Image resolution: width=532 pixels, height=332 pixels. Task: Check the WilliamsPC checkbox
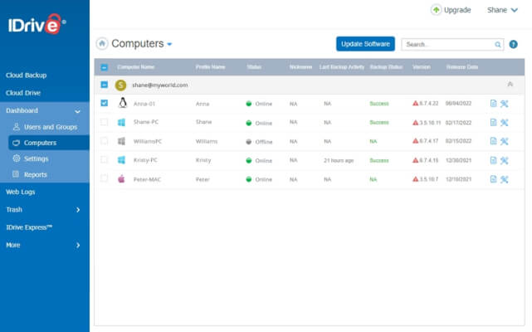105,140
